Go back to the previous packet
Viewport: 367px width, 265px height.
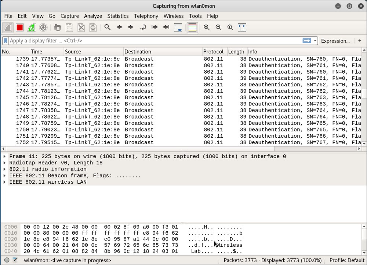pos(119,27)
